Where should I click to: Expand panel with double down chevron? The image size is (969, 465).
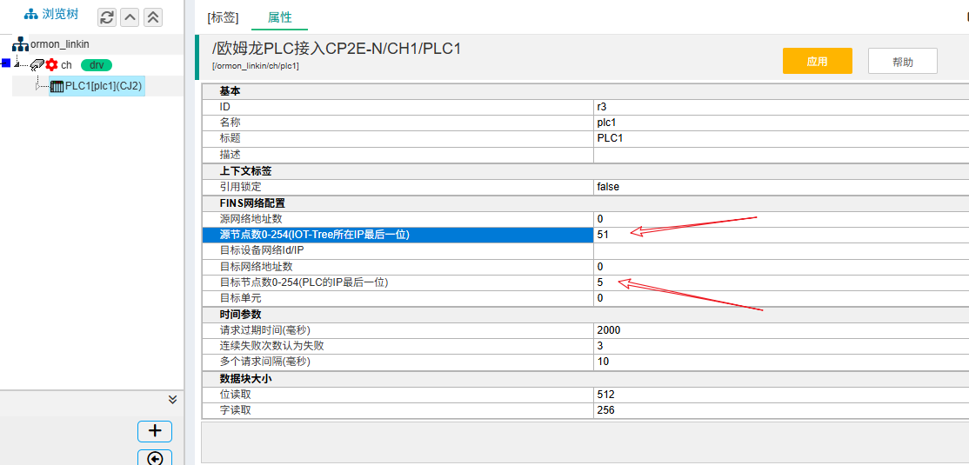point(173,400)
